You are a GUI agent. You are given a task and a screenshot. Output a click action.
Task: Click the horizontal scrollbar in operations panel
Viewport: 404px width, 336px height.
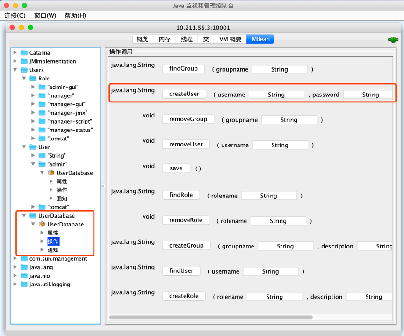210,317
